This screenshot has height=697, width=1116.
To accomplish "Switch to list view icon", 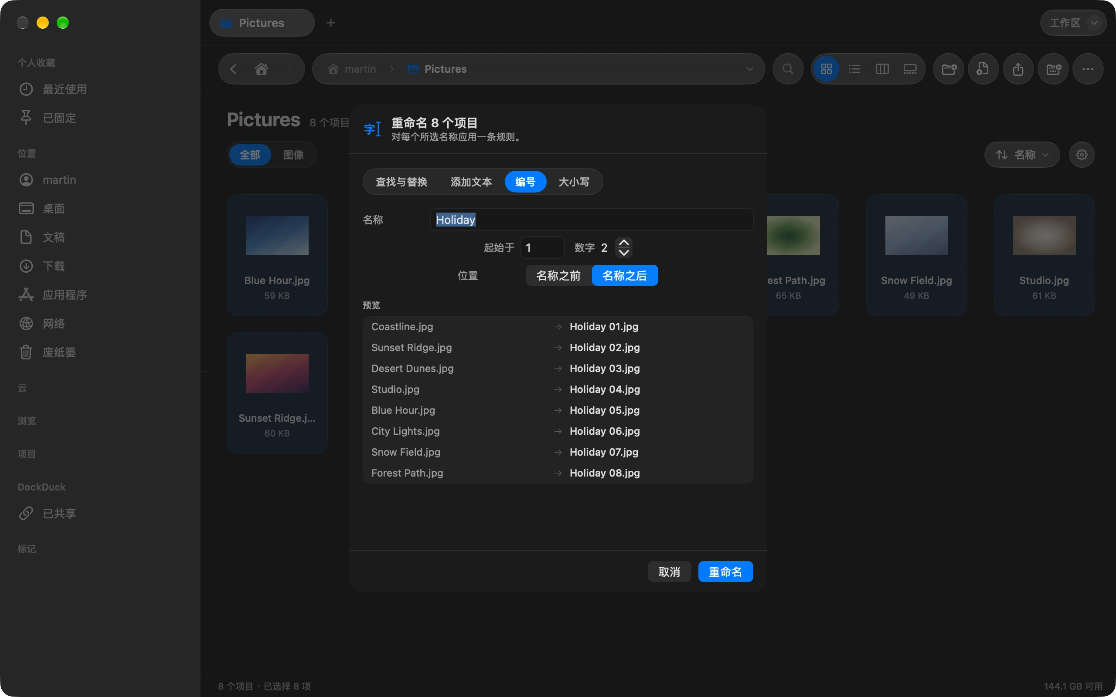I will click(854, 69).
